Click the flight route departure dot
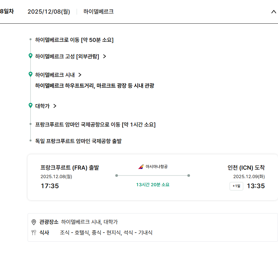The image size is (278, 255). [x=117, y=176]
